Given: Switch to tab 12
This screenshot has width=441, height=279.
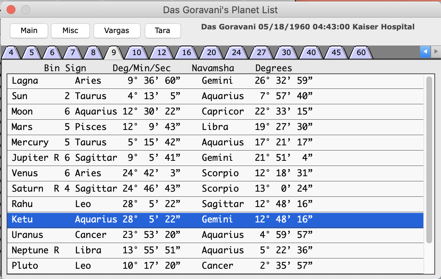Looking at the screenshot, I should (x=161, y=52).
